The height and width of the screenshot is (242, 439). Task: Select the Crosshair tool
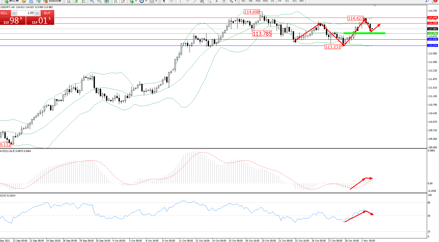pos(171,1)
